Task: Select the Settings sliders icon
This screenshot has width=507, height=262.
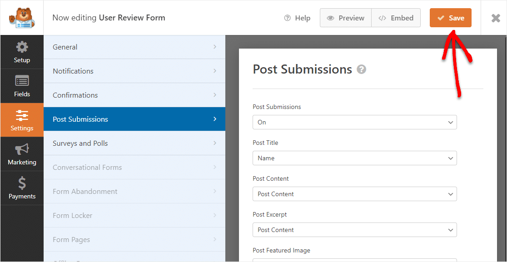Action: (22, 120)
